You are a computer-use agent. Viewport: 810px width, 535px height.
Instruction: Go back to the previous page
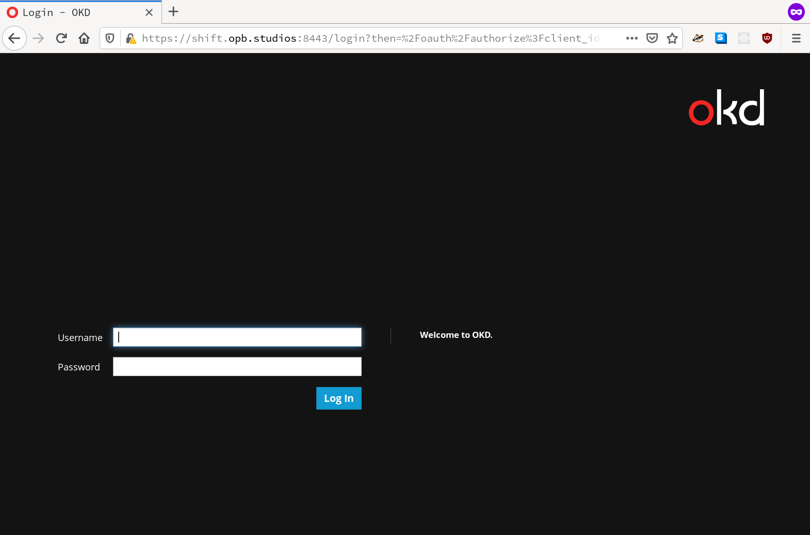14,38
